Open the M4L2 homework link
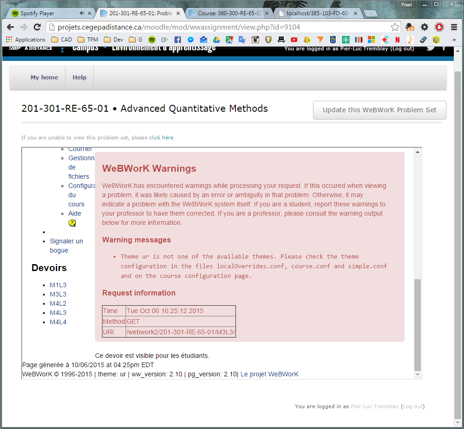The height and width of the screenshot is (429, 464). (x=58, y=303)
